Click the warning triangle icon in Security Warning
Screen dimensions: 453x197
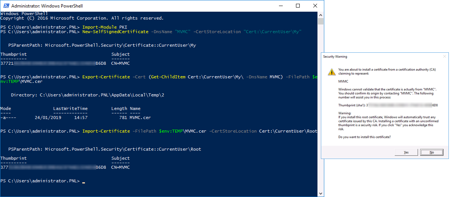(331, 72)
